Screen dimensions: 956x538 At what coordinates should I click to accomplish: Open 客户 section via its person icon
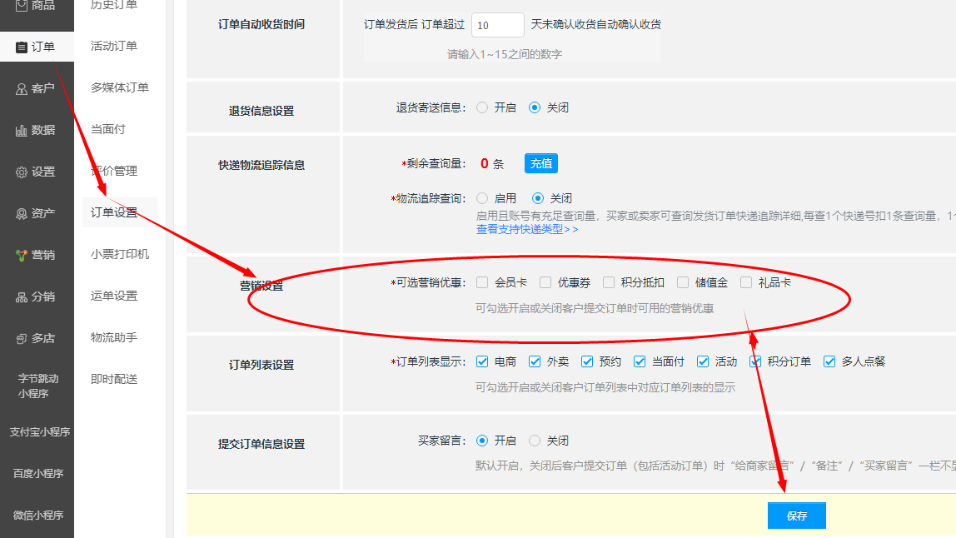[x=22, y=88]
